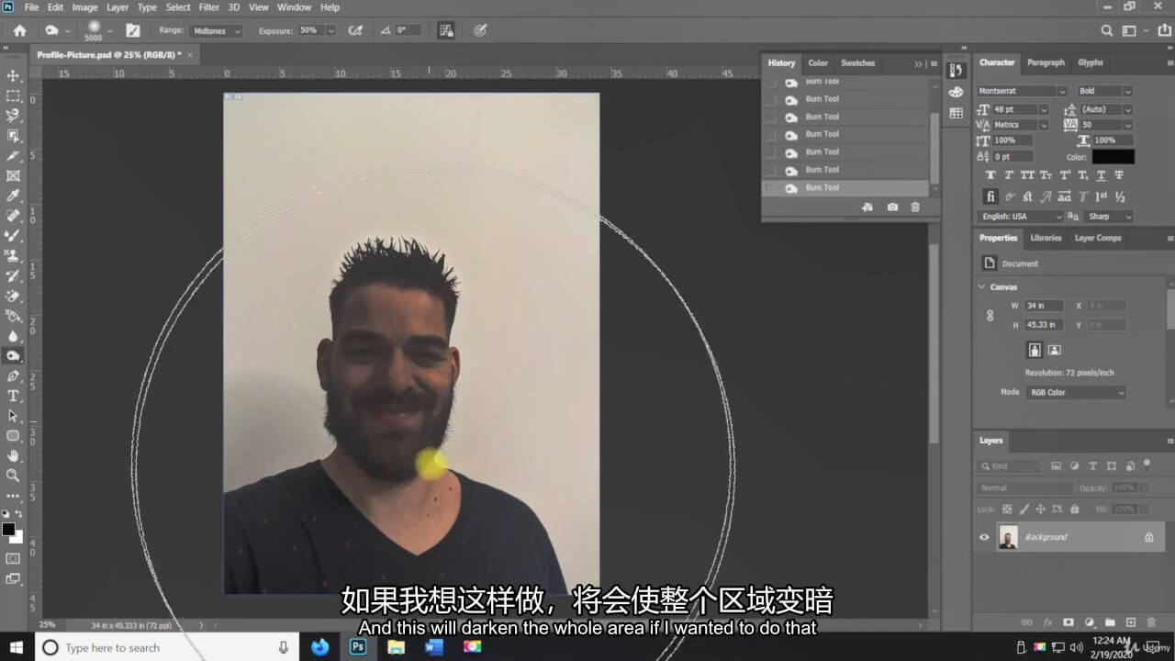Select the Brush tool

coord(13,235)
